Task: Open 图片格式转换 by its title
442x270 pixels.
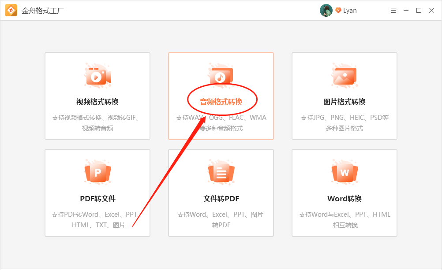Action: tap(345, 102)
